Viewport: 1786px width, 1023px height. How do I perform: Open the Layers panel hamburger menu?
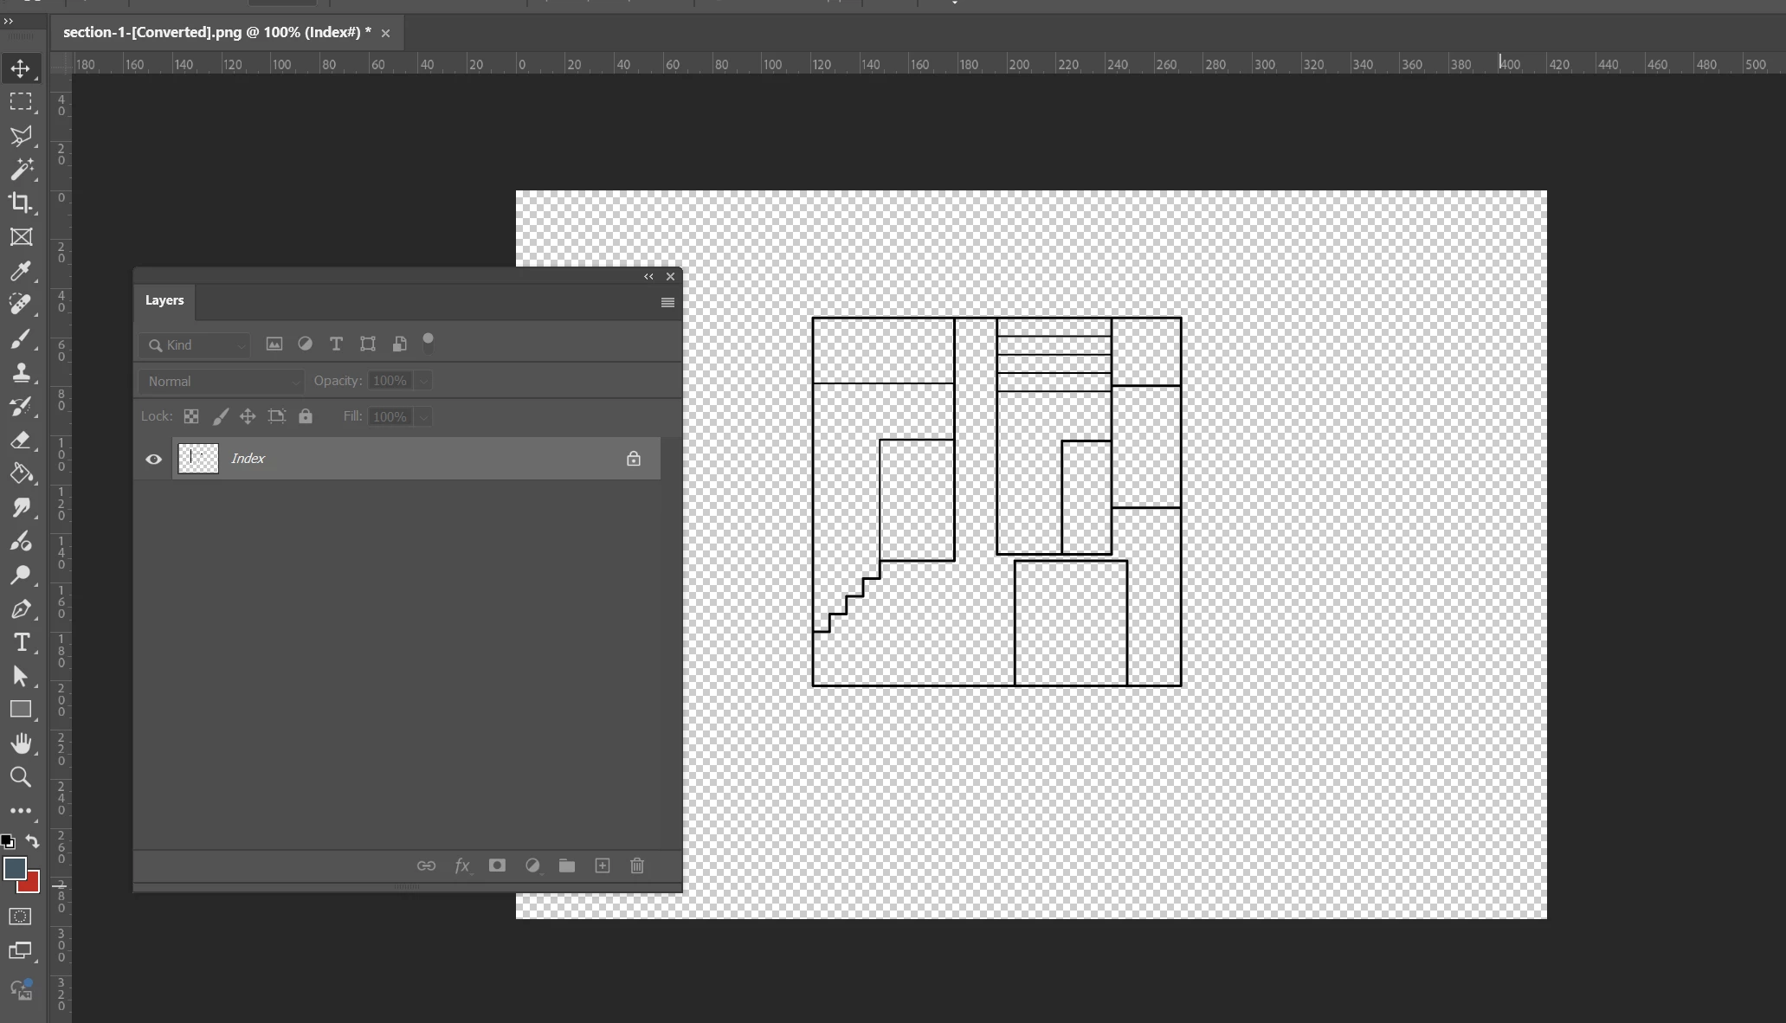[x=667, y=302]
